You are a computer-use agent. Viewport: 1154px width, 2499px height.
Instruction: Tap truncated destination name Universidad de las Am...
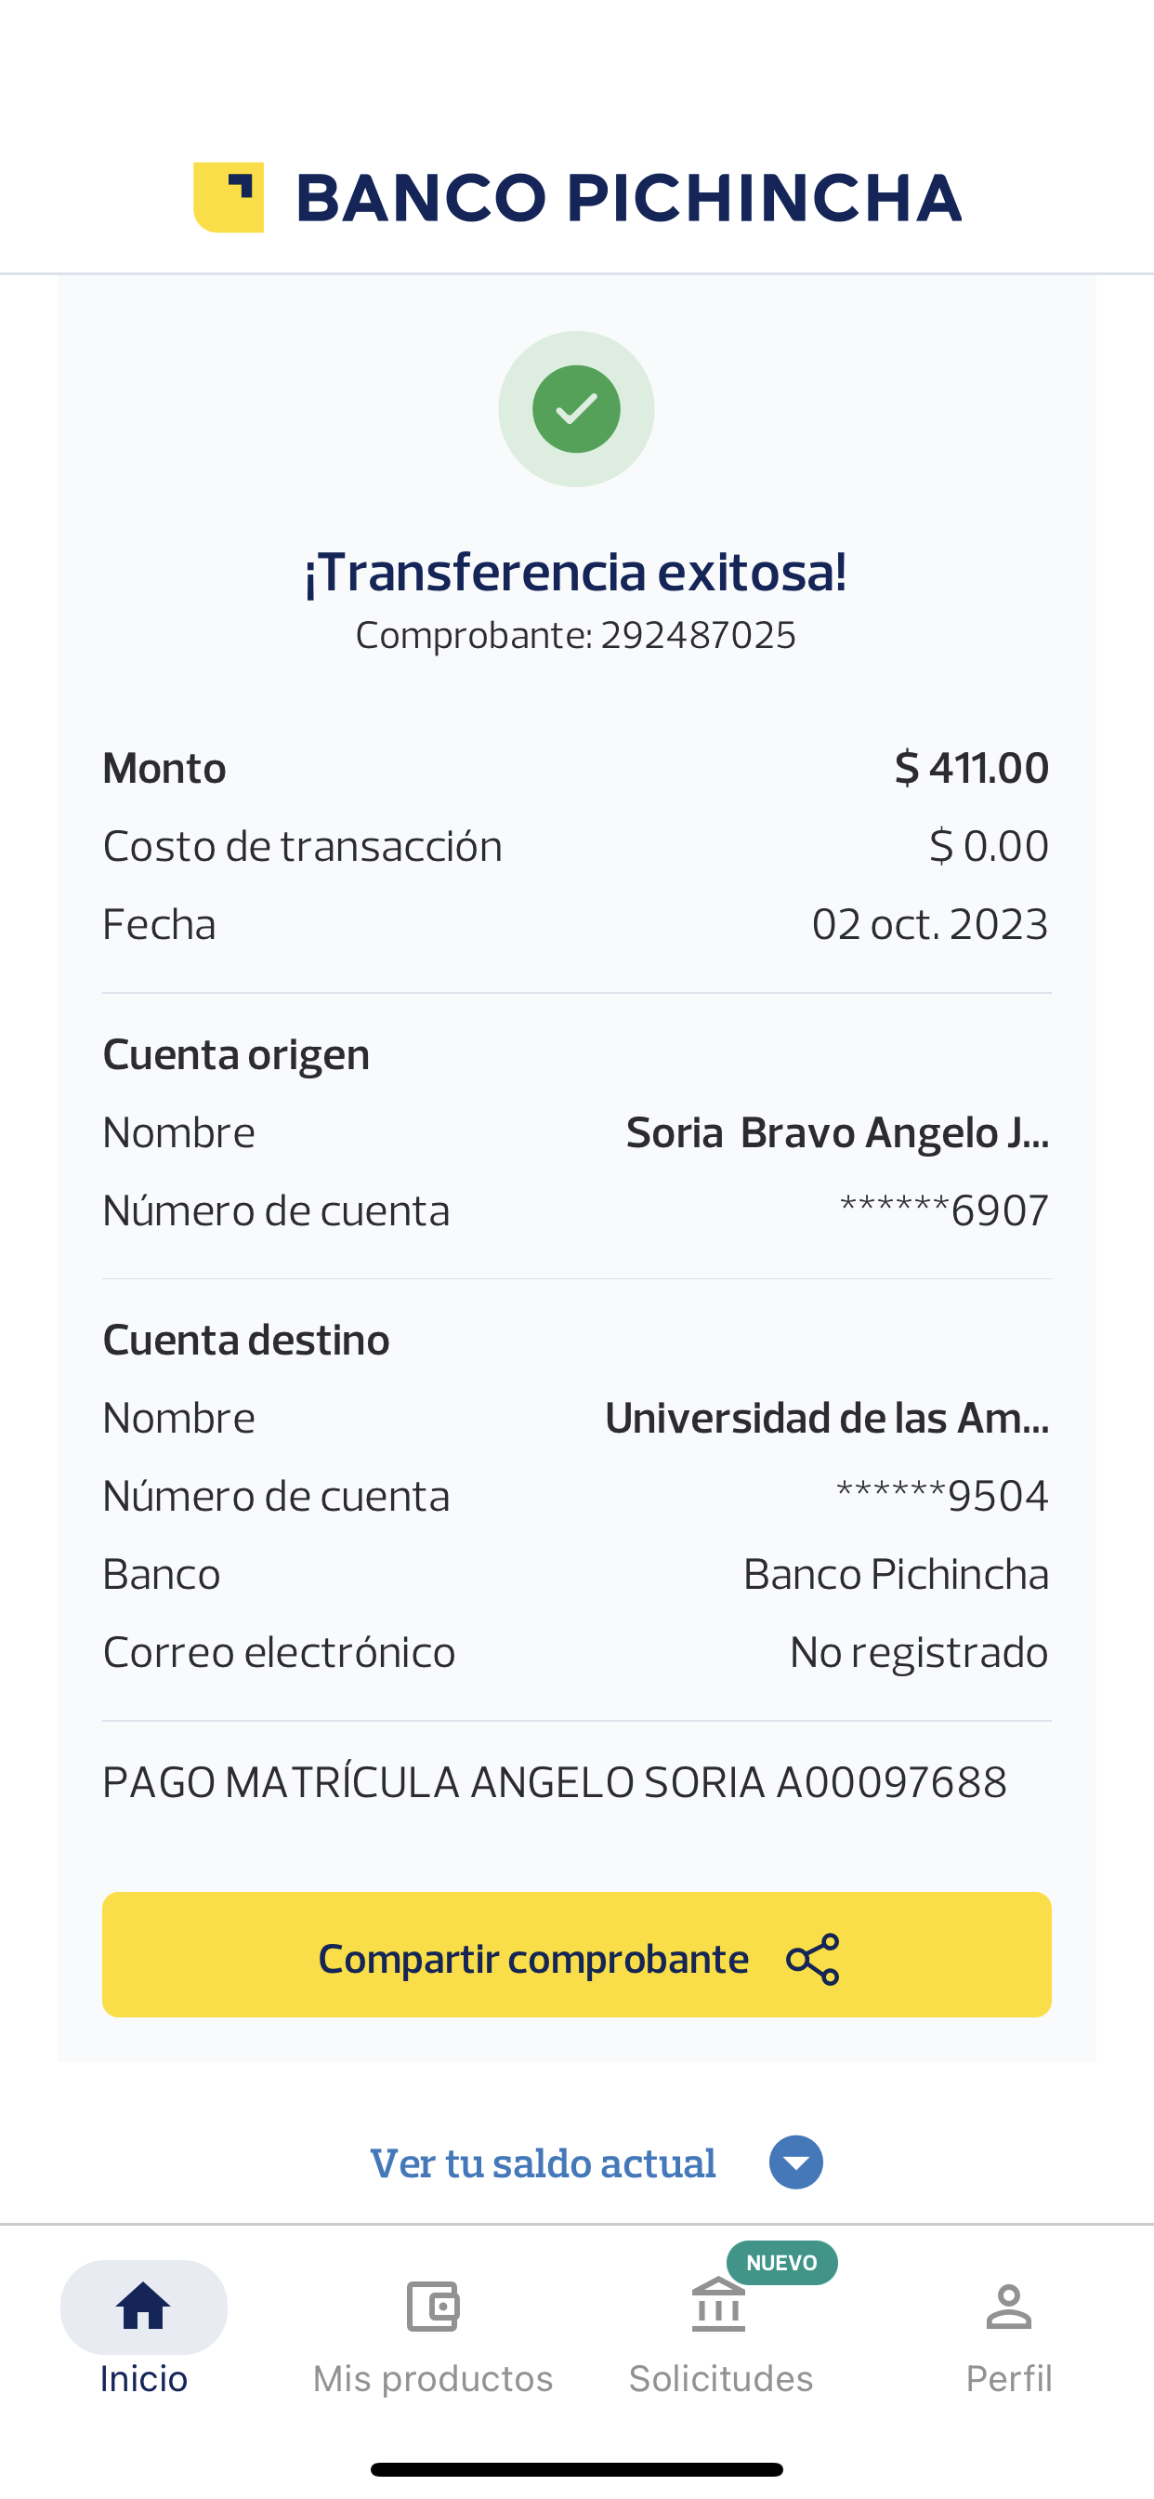(826, 1418)
